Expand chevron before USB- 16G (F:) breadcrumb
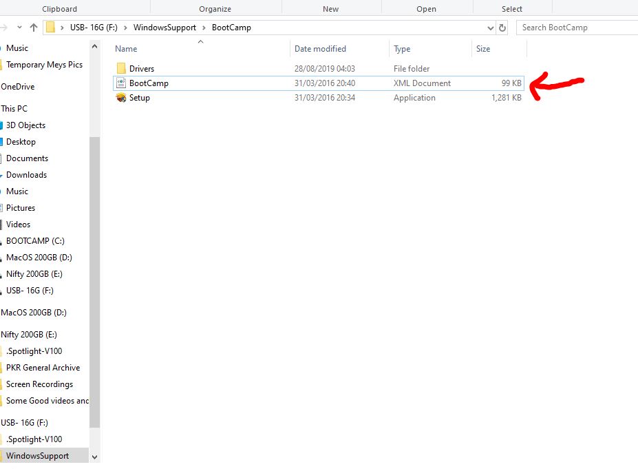638x469 pixels. click(x=62, y=28)
